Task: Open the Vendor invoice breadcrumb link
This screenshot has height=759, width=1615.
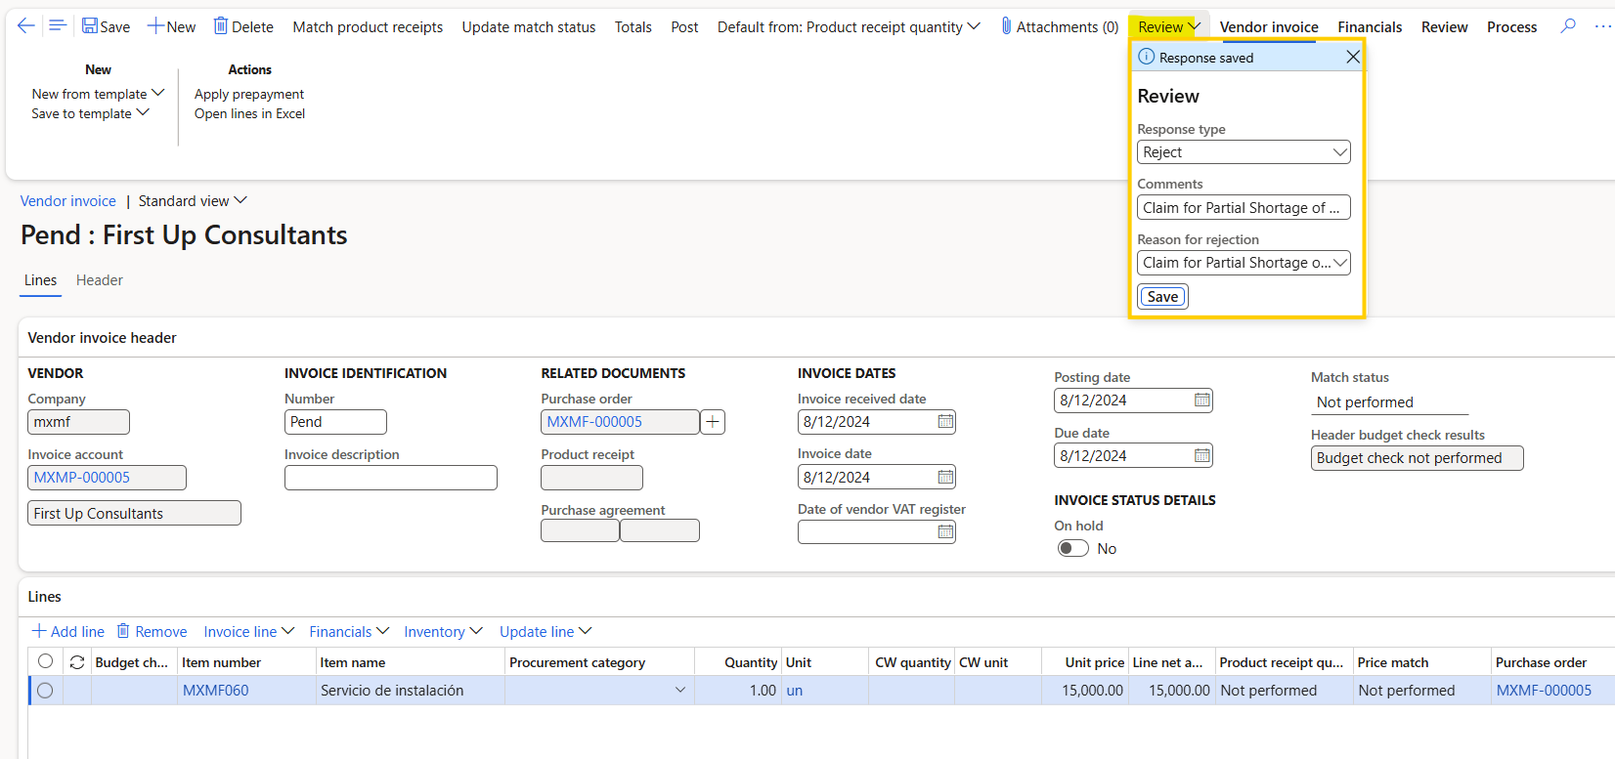Action: [68, 201]
